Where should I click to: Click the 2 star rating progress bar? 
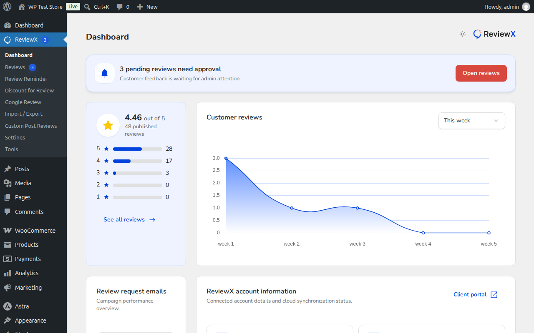tap(138, 185)
